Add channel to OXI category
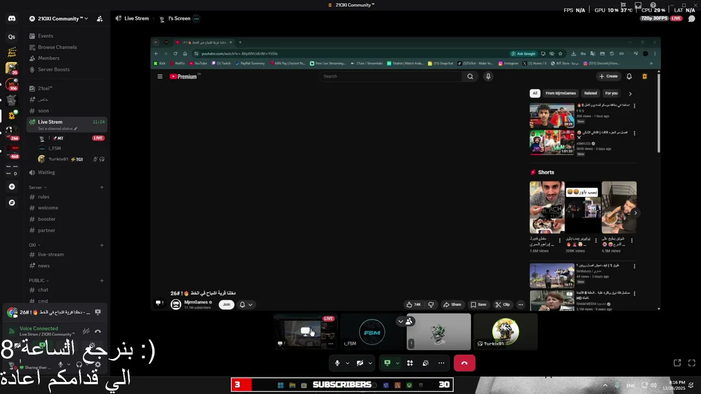Screen dimensions: 701x394 click(102, 245)
